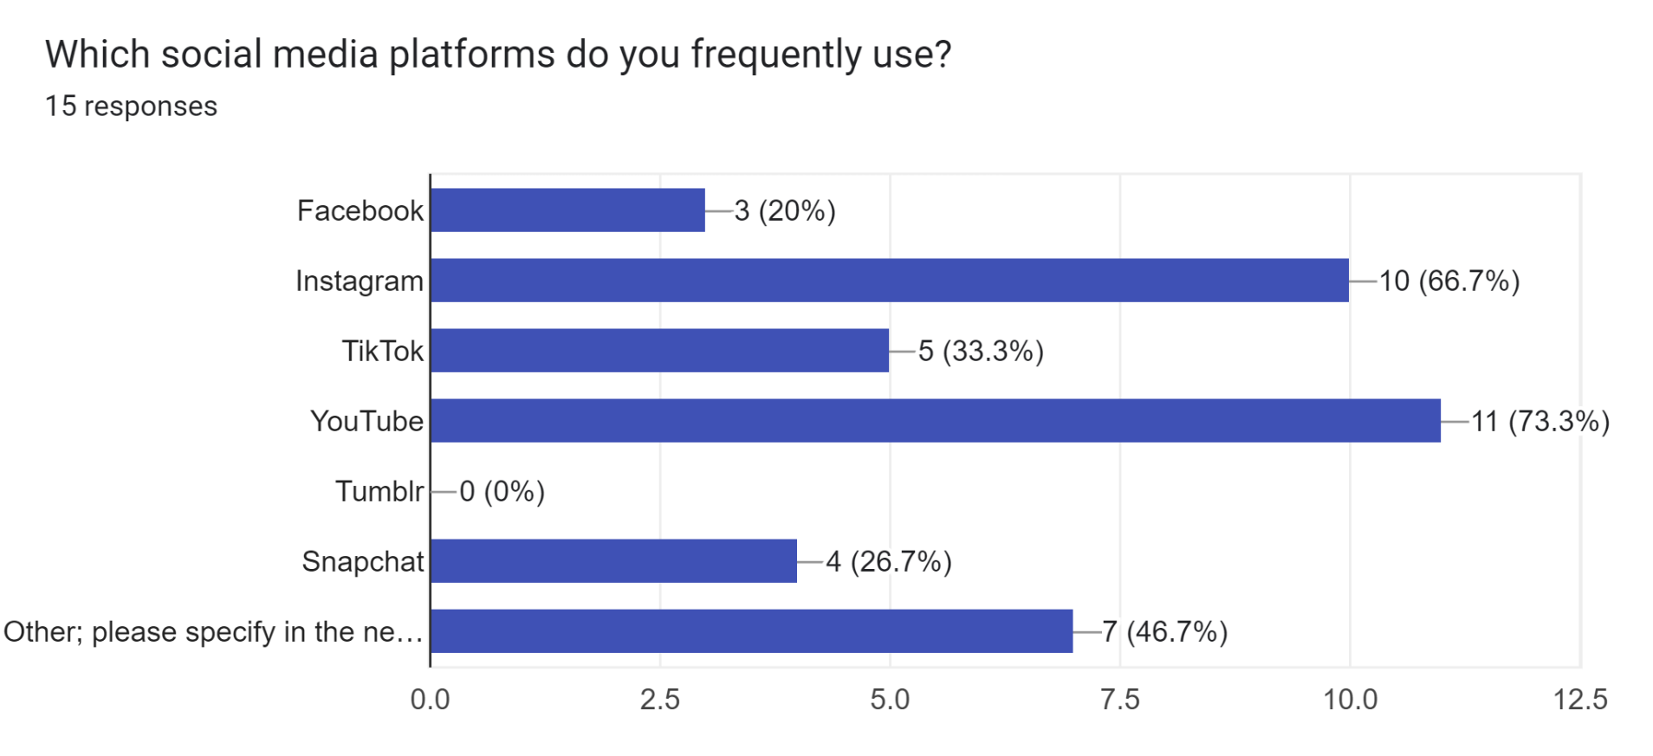1653x756 pixels.
Task: Click the Instagram bar
Action: pos(889,281)
